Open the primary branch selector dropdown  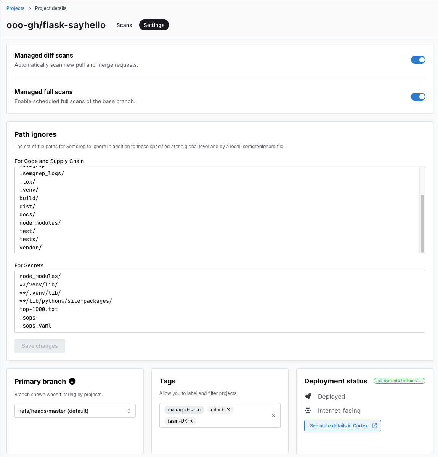click(x=75, y=411)
